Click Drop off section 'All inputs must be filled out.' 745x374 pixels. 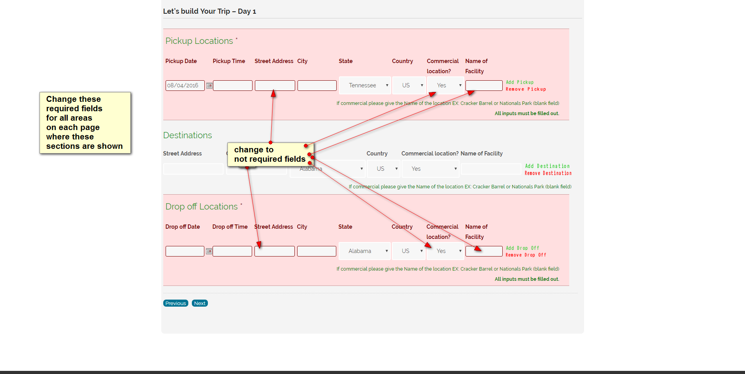coord(527,279)
